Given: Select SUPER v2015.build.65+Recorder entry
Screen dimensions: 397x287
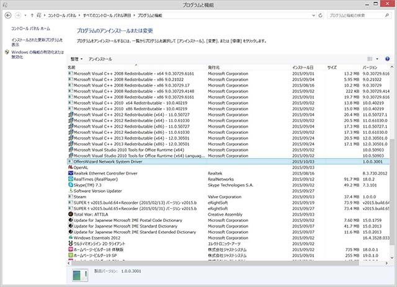Looking at the screenshot, I should (228, 208).
